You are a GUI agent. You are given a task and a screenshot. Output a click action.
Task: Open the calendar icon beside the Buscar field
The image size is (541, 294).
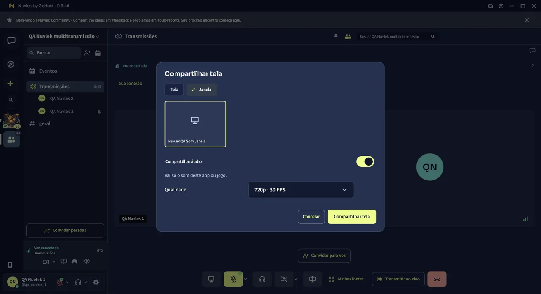98,53
